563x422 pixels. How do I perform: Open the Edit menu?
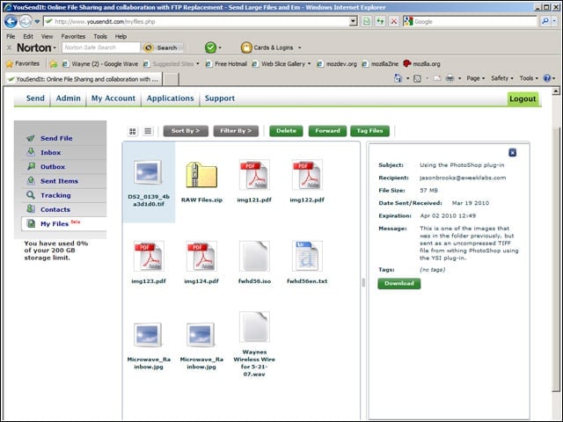pos(28,36)
